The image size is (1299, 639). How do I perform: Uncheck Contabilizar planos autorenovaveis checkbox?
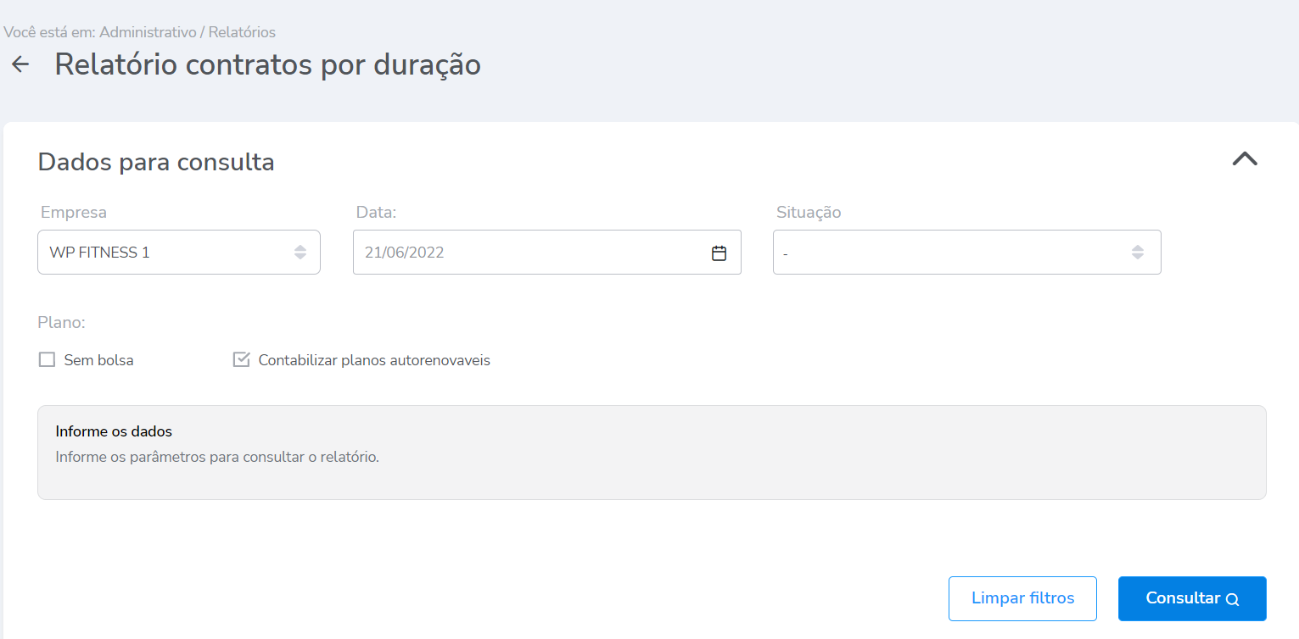point(242,360)
